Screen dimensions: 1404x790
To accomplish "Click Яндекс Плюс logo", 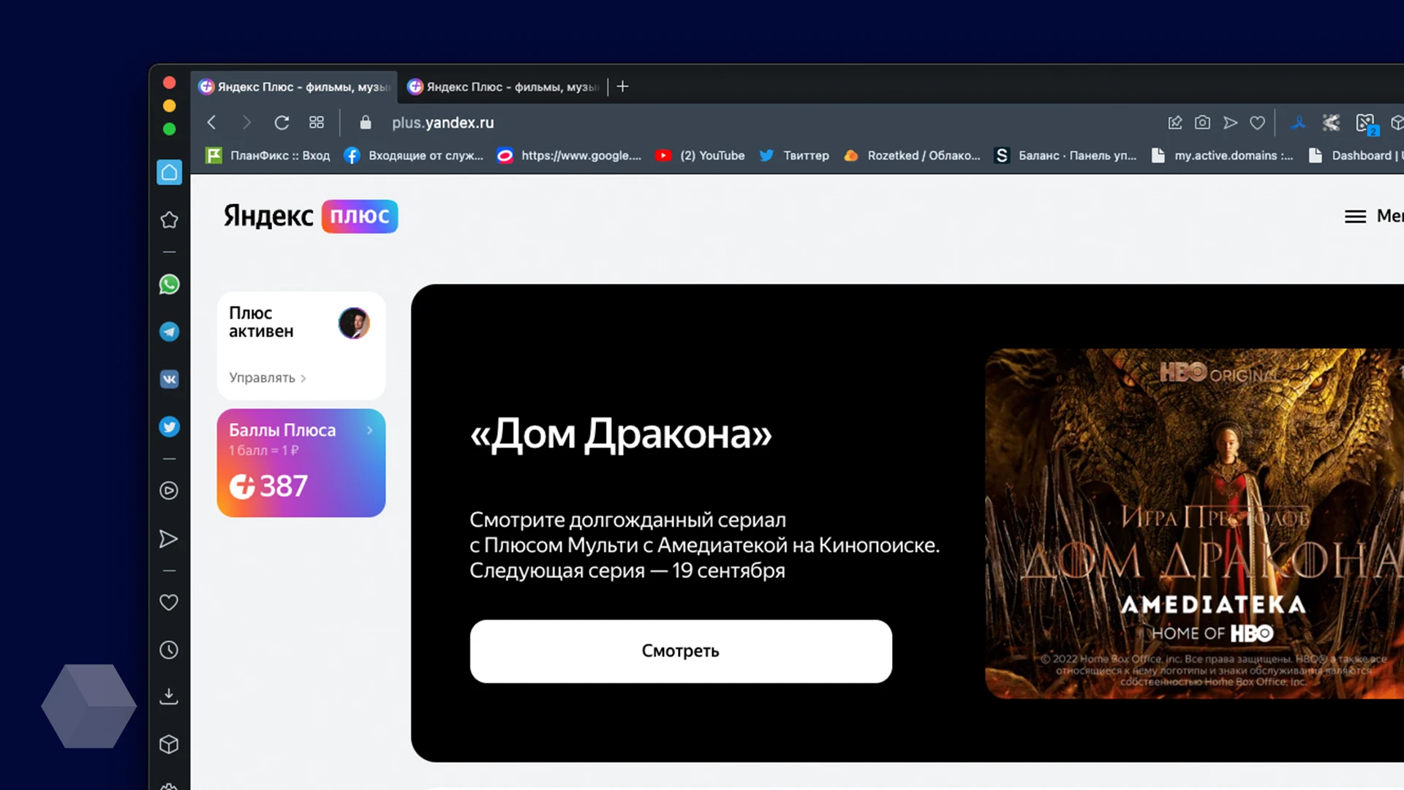I will click(x=311, y=216).
